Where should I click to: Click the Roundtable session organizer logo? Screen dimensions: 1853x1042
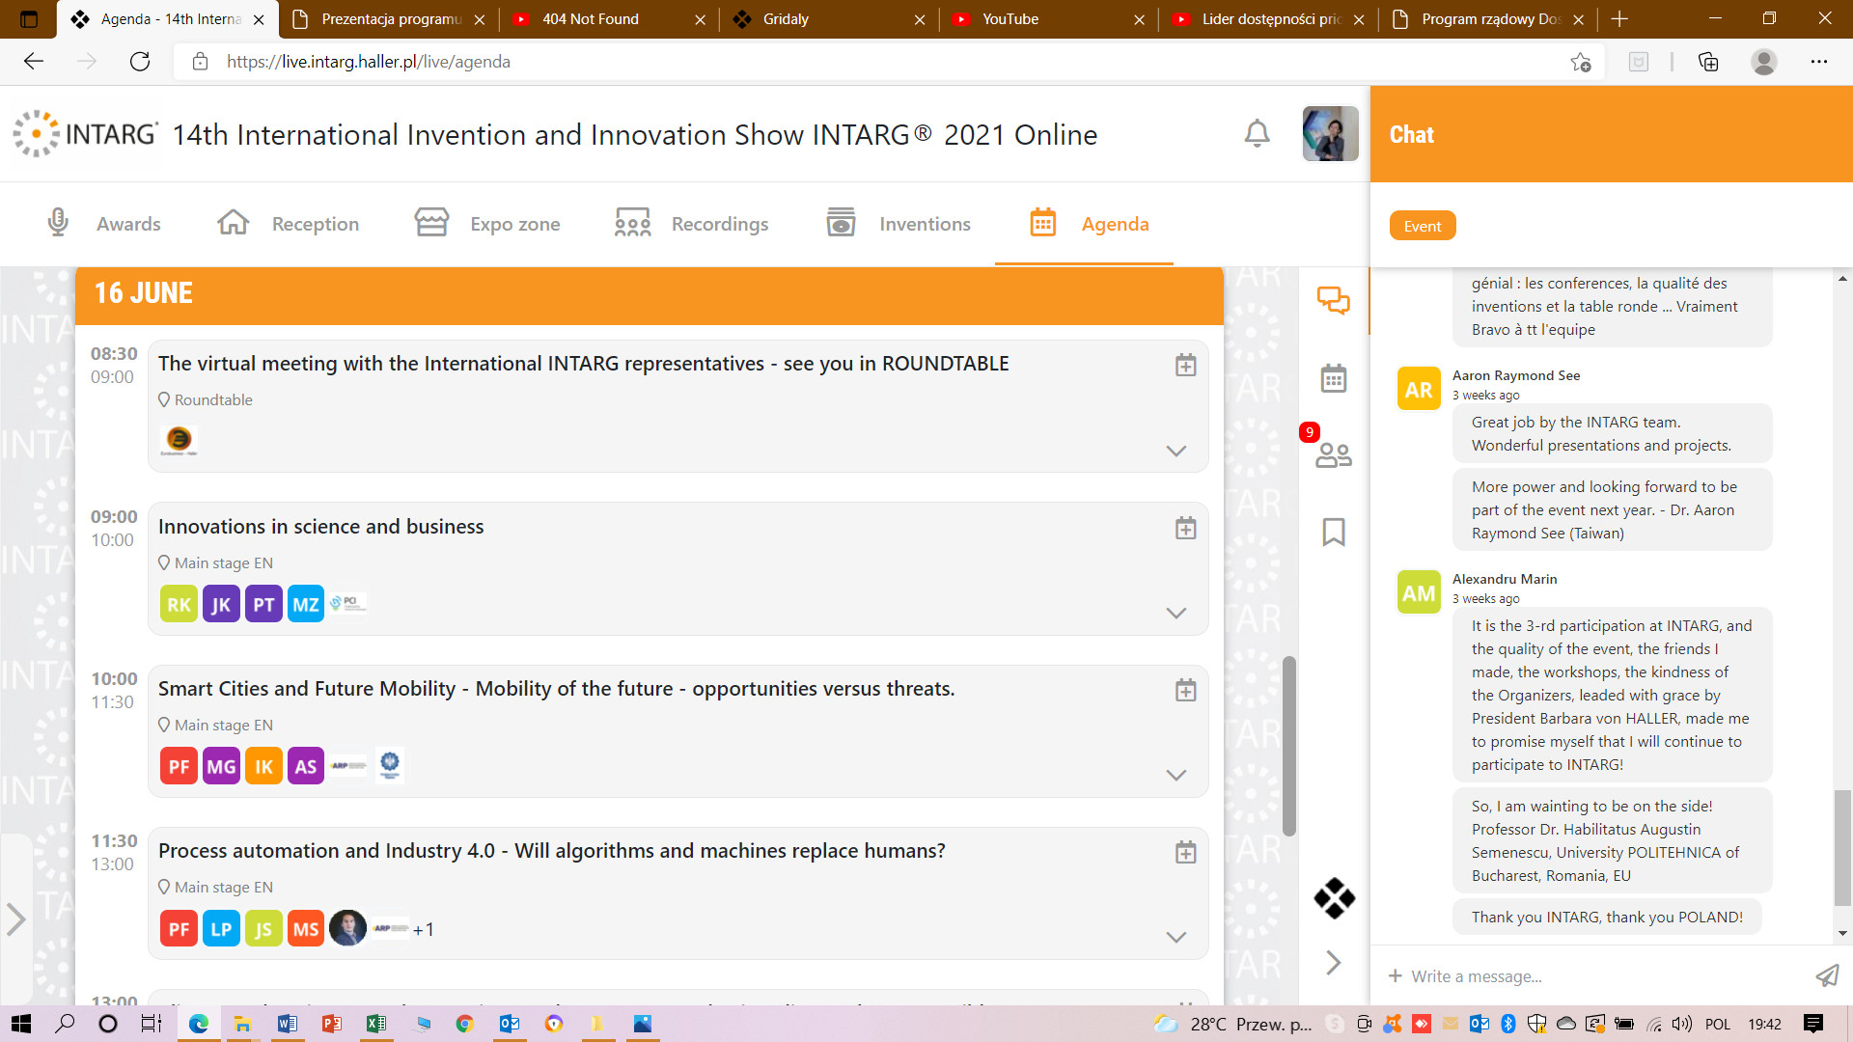179,440
